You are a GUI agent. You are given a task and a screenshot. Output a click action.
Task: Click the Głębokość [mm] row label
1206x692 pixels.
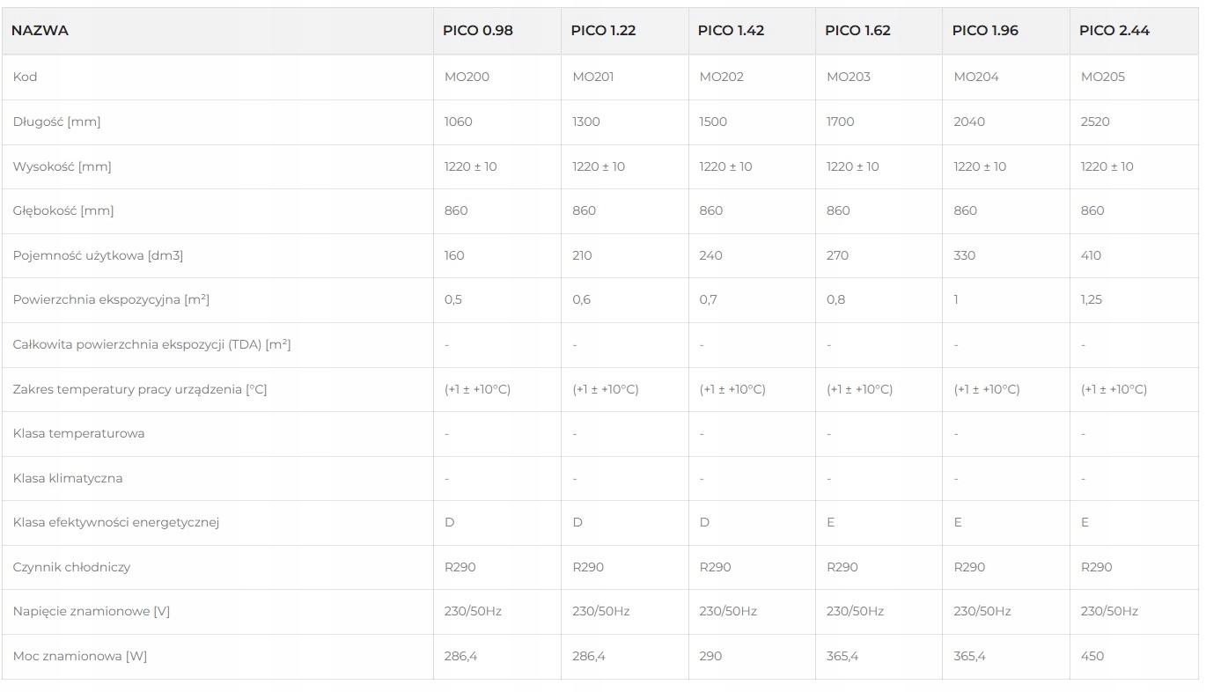63,210
